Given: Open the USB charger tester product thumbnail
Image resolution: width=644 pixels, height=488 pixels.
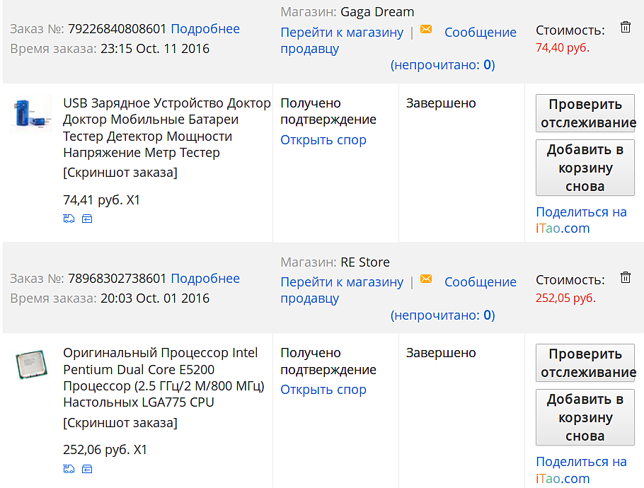Looking at the screenshot, I should pyautogui.click(x=33, y=114).
